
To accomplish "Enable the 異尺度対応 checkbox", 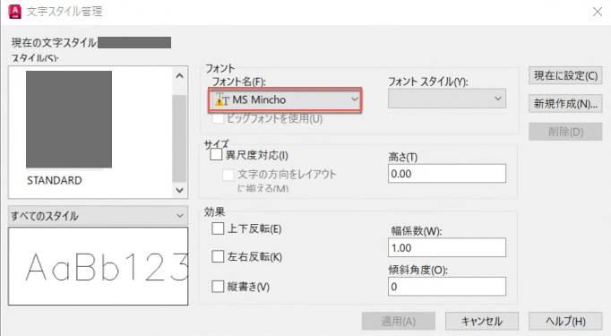I will [x=216, y=155].
